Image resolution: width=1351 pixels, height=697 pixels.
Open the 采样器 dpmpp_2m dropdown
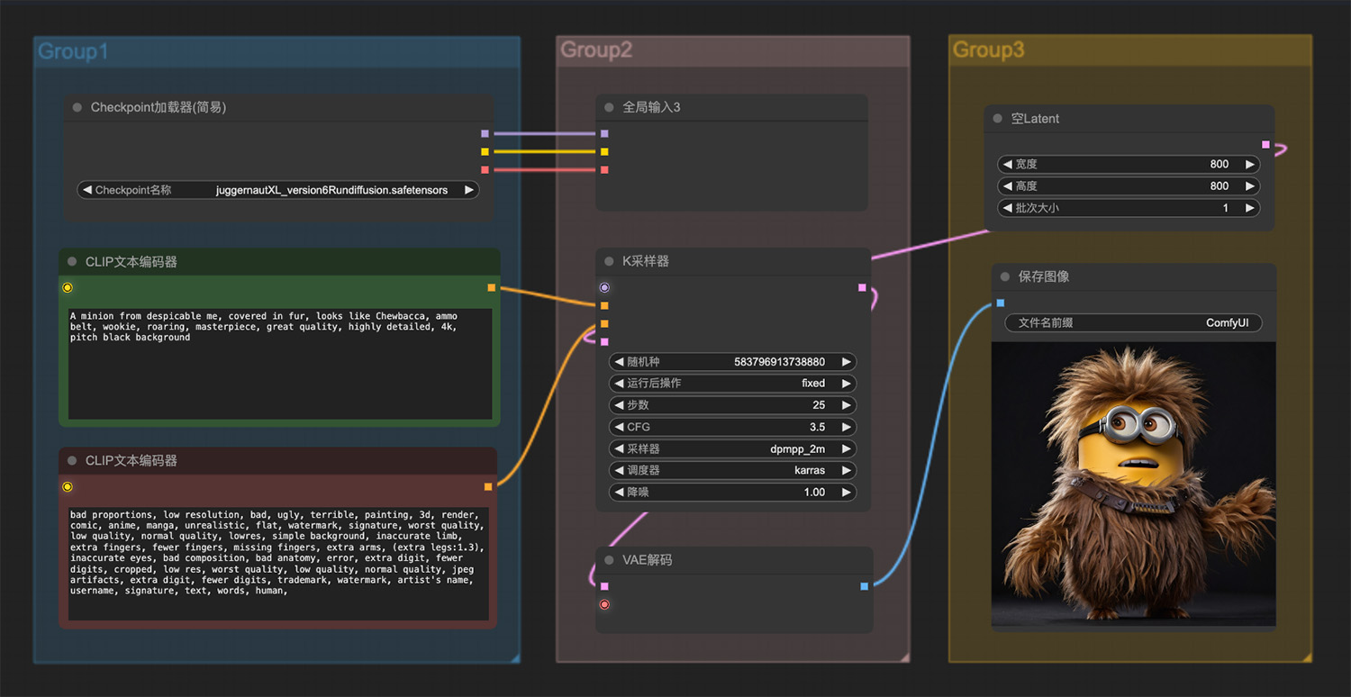pyautogui.click(x=732, y=448)
